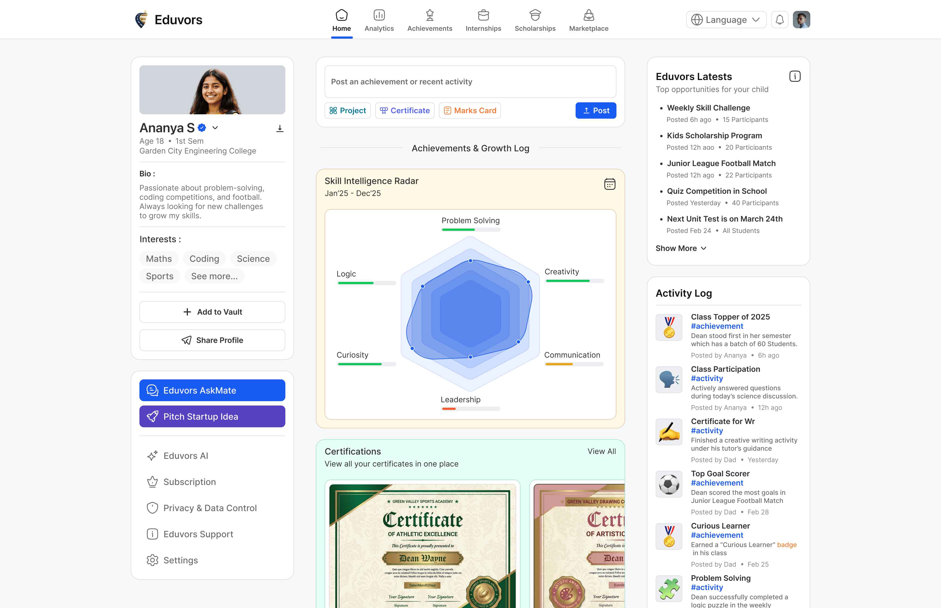This screenshot has height=608, width=941.
Task: Attach a Certificate to the post
Action: pos(405,110)
